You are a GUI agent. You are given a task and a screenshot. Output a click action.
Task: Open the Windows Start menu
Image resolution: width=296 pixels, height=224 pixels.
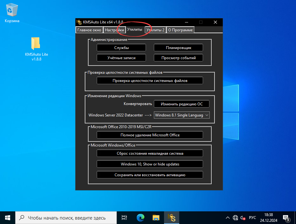pyautogui.click(x=7, y=217)
